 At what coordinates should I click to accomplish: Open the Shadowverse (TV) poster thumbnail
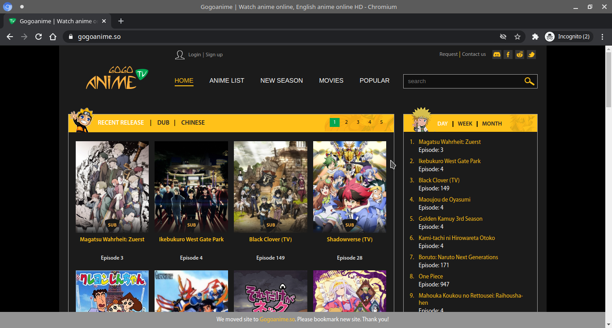coord(349,187)
